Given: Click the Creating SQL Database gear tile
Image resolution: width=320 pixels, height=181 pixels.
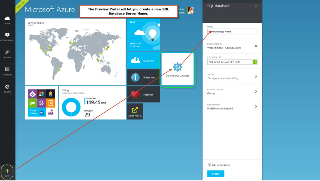Looking at the screenshot, I should pyautogui.click(x=178, y=69).
